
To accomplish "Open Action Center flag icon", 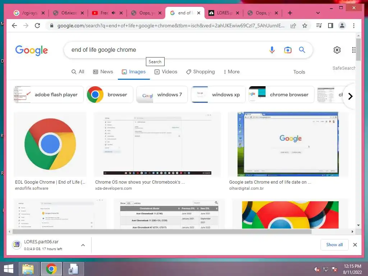I will 334,269.
